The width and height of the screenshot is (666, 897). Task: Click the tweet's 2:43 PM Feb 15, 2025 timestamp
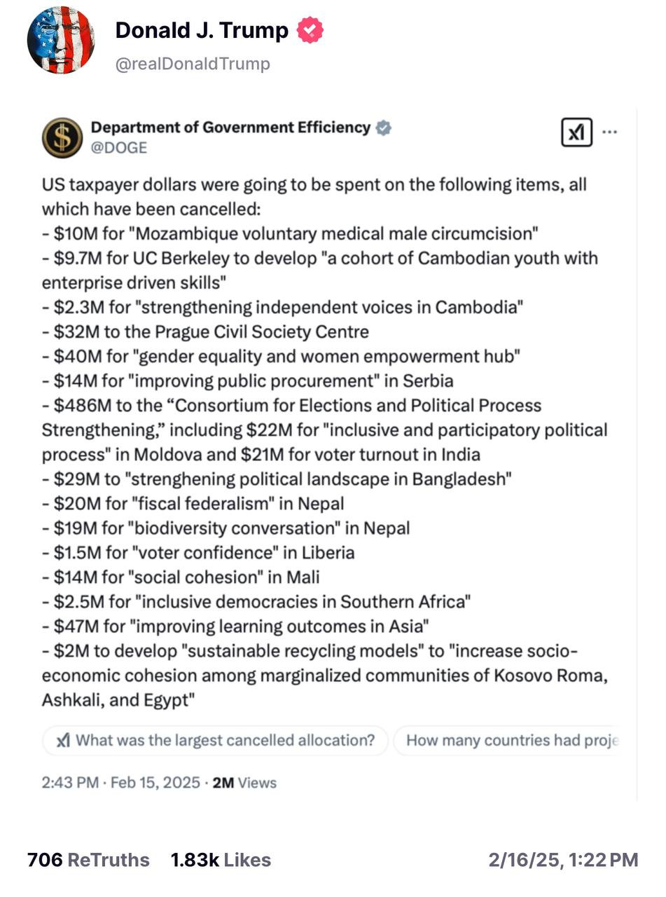click(x=120, y=783)
